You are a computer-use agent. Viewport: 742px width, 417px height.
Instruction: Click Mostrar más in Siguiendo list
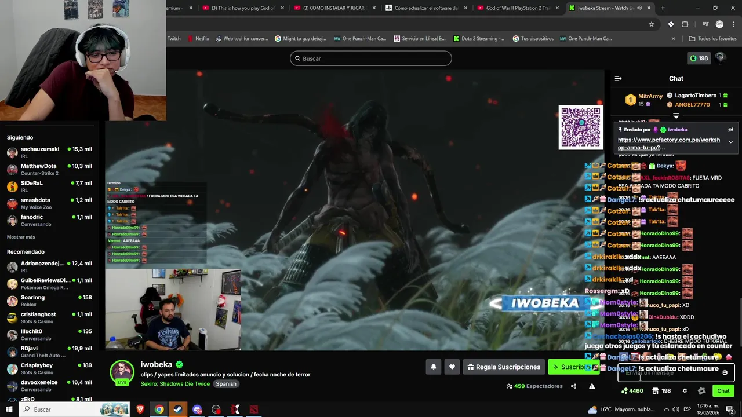click(x=21, y=237)
